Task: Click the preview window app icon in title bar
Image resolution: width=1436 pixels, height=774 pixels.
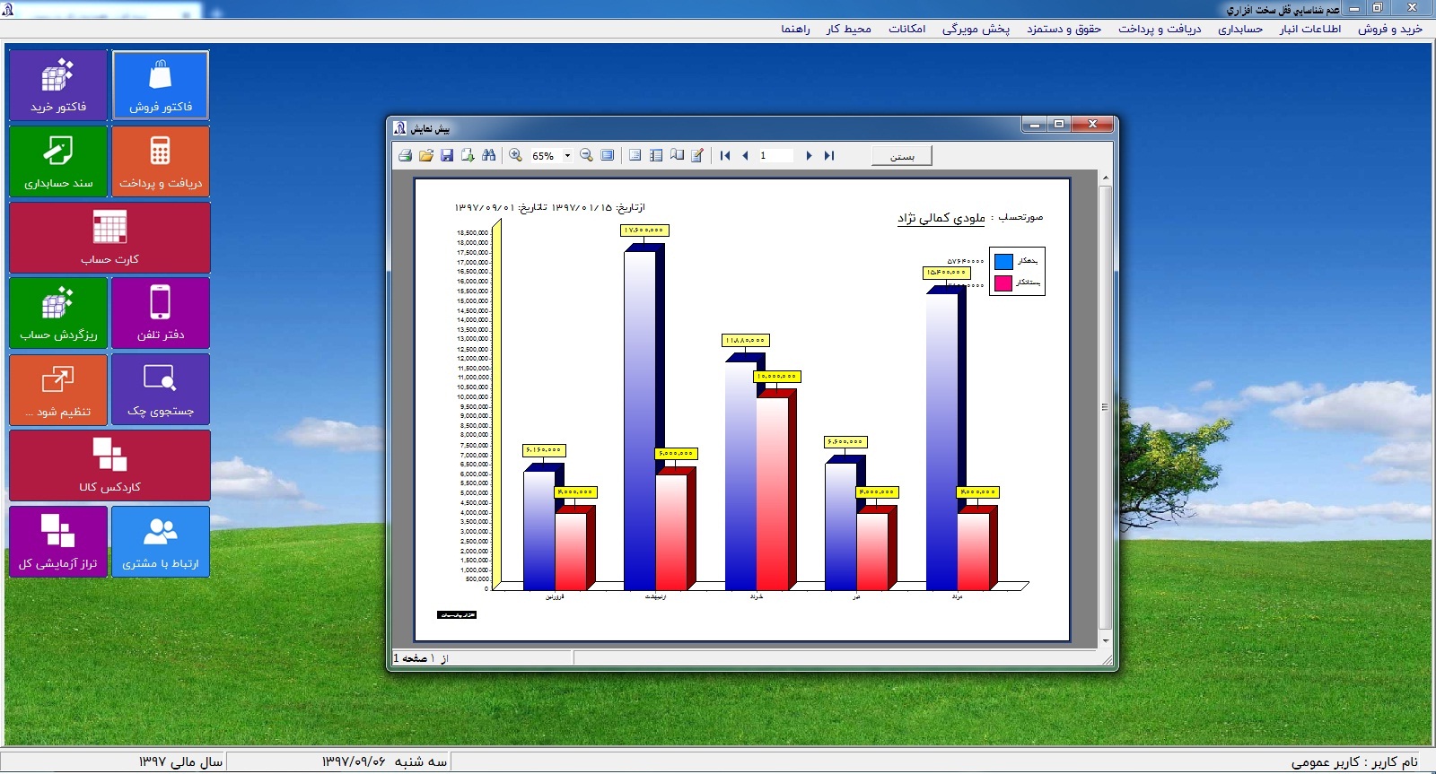Action: point(400,128)
